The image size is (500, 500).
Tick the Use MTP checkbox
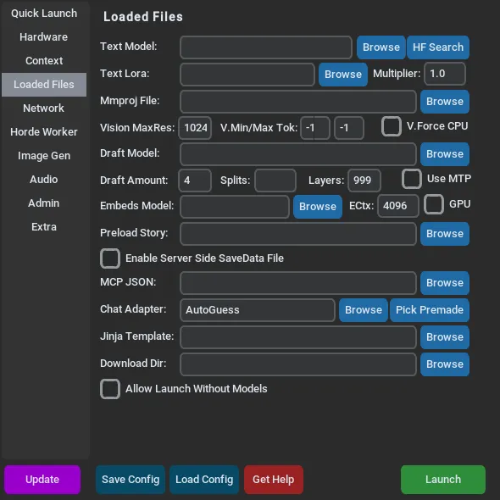(412, 179)
